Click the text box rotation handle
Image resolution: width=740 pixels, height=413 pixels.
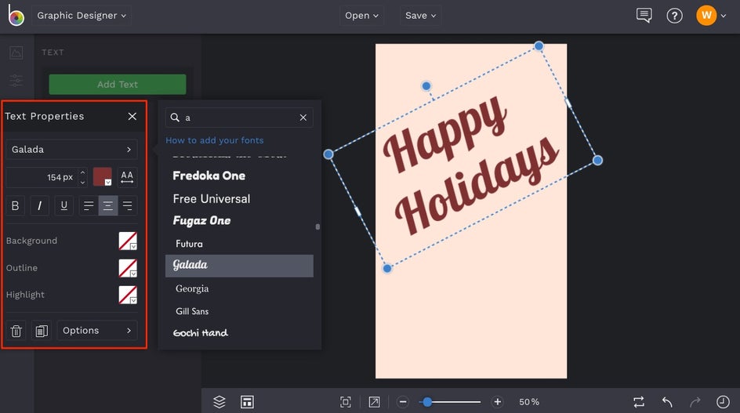pyautogui.click(x=426, y=86)
